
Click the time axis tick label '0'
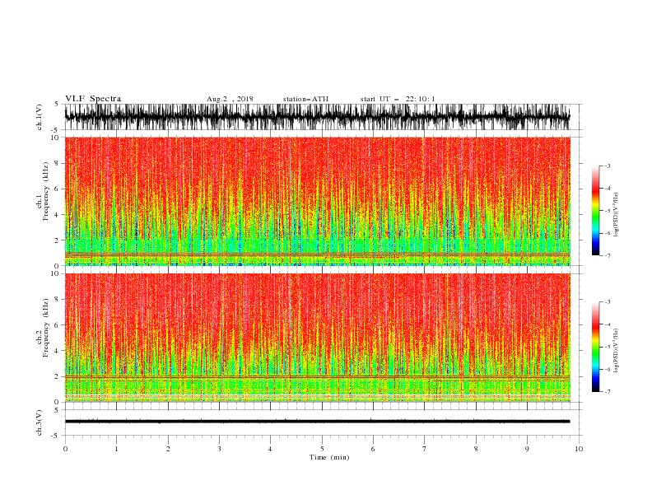65,449
